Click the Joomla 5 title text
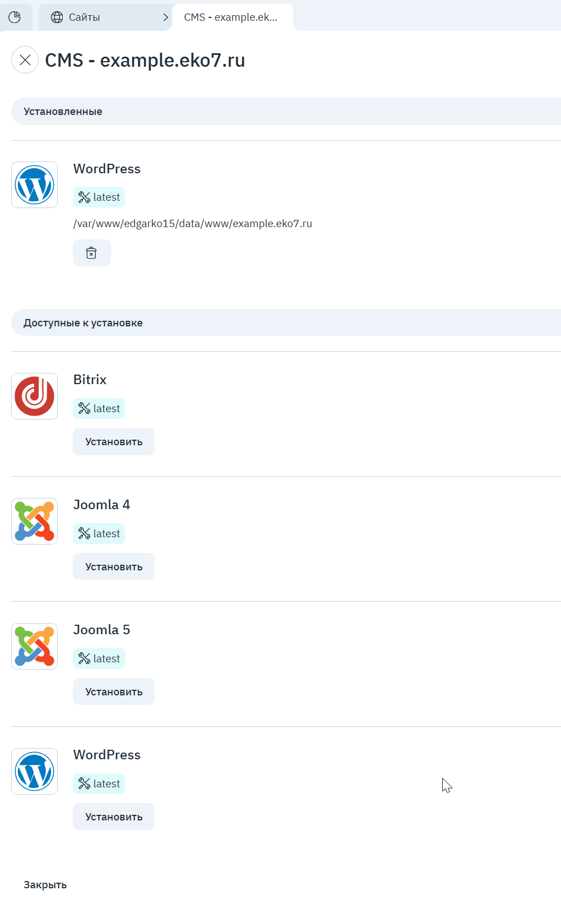Image resolution: width=561 pixels, height=918 pixels. (101, 630)
